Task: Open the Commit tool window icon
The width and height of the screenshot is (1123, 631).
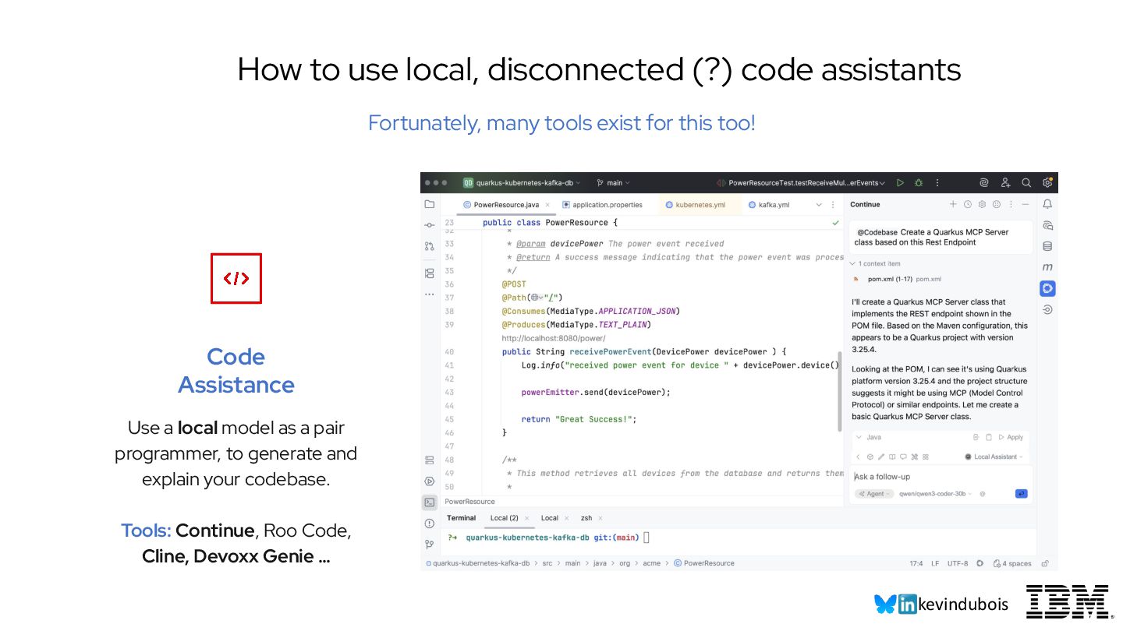Action: (429, 224)
